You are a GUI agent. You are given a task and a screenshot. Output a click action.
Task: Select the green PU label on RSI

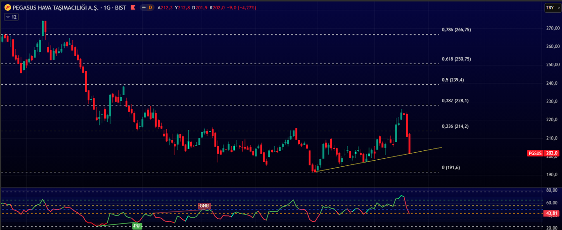point(137,226)
